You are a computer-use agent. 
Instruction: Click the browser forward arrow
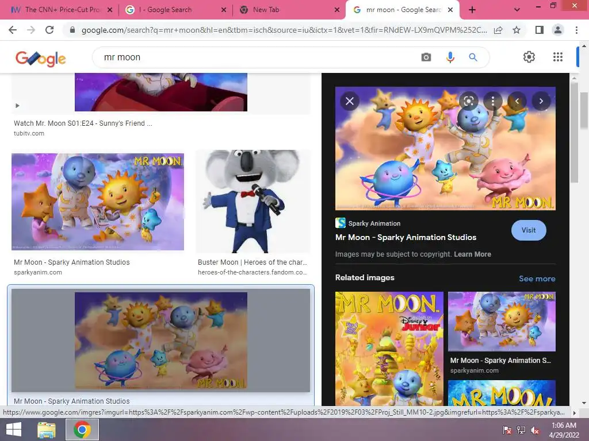click(31, 30)
